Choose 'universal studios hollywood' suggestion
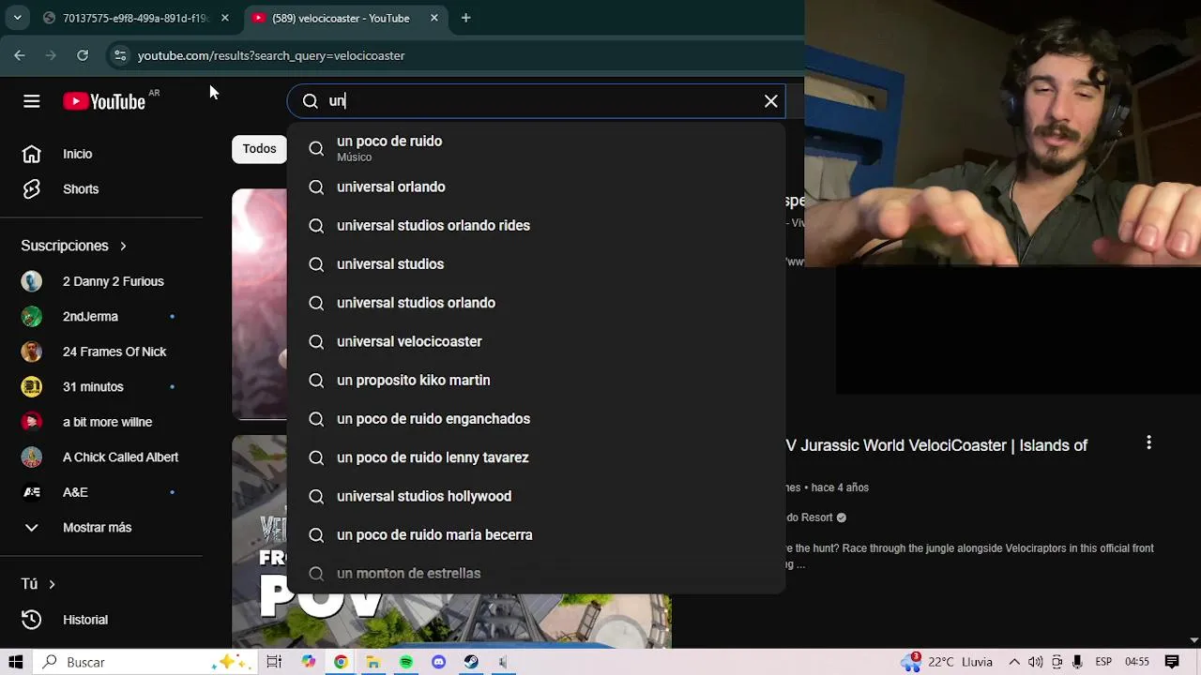The image size is (1201, 675). tap(536, 496)
